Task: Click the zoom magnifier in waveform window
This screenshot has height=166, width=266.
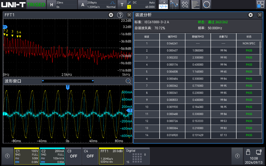Action: tap(128, 81)
